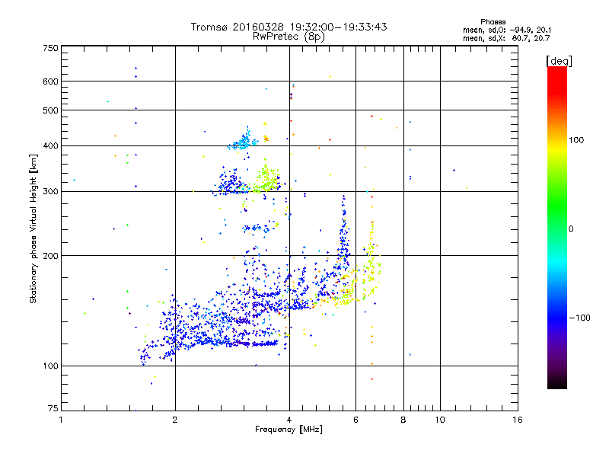The height and width of the screenshot is (457, 609).
Task: Select the 'mean, sd,O: -94.9, 20.1' line
Action: [507, 30]
